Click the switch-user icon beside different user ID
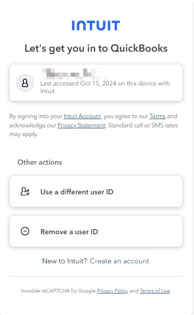Viewport: 194px width, 315px height. (25, 191)
